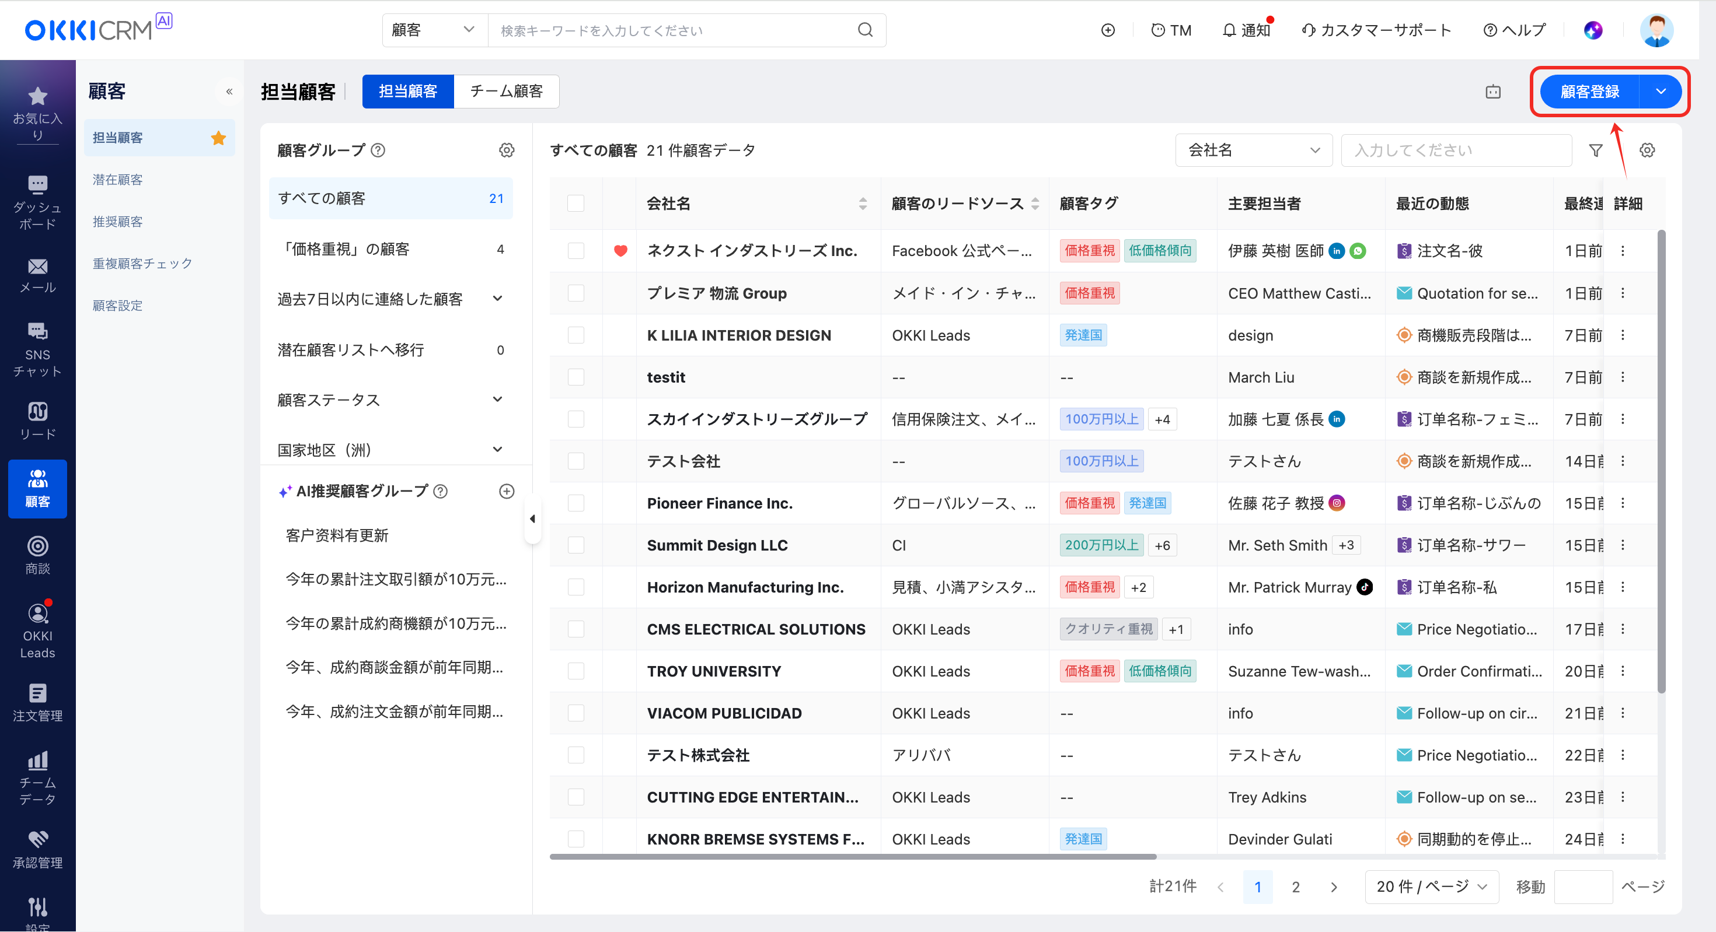Viewport: 1716px width, 932px height.
Task: Open the TM messenger icon
Action: tap(1171, 30)
